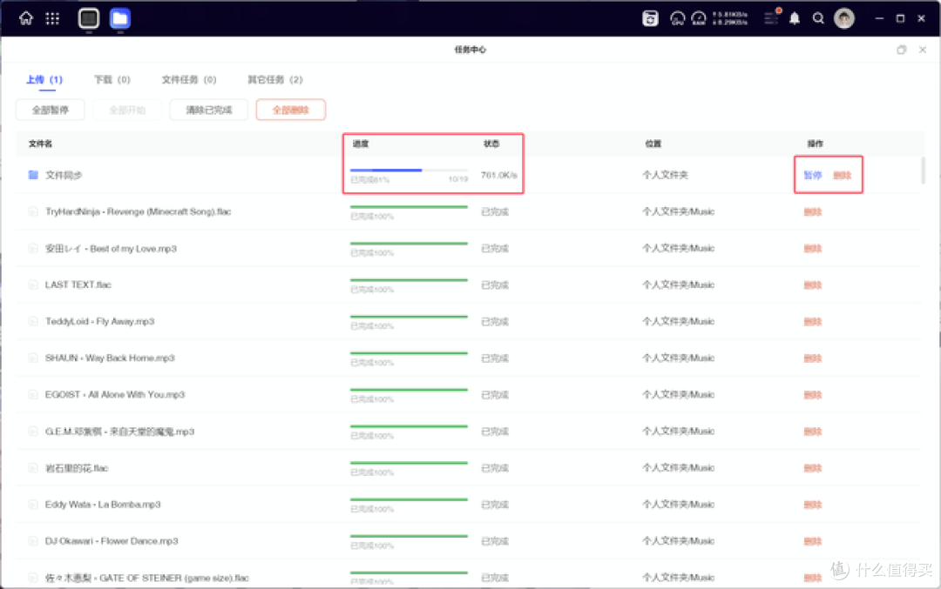Select the 文件同步 file name
941x589 pixels.
pyautogui.click(x=64, y=175)
